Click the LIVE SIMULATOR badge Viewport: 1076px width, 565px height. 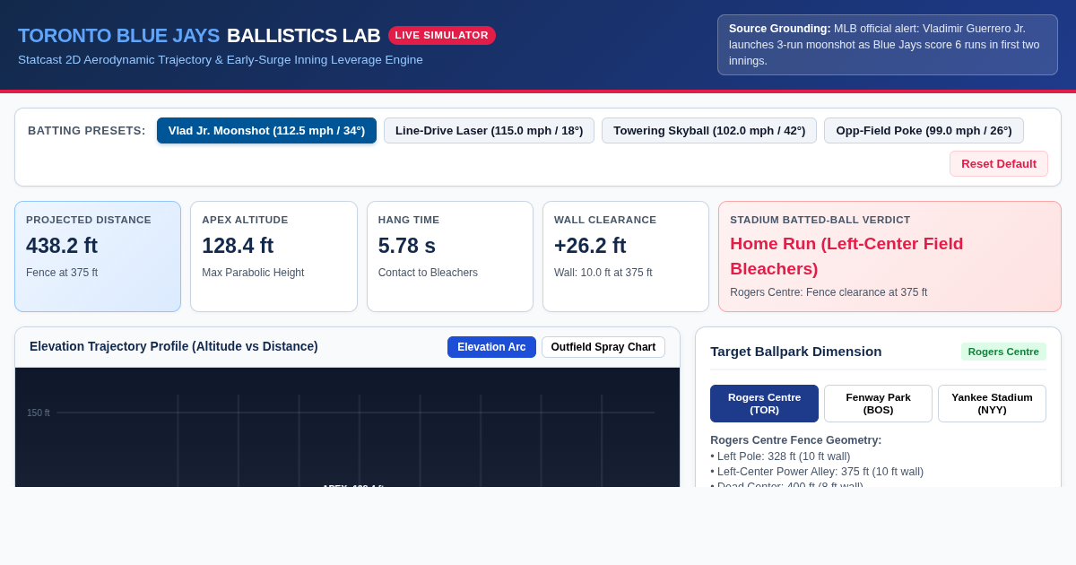click(442, 35)
